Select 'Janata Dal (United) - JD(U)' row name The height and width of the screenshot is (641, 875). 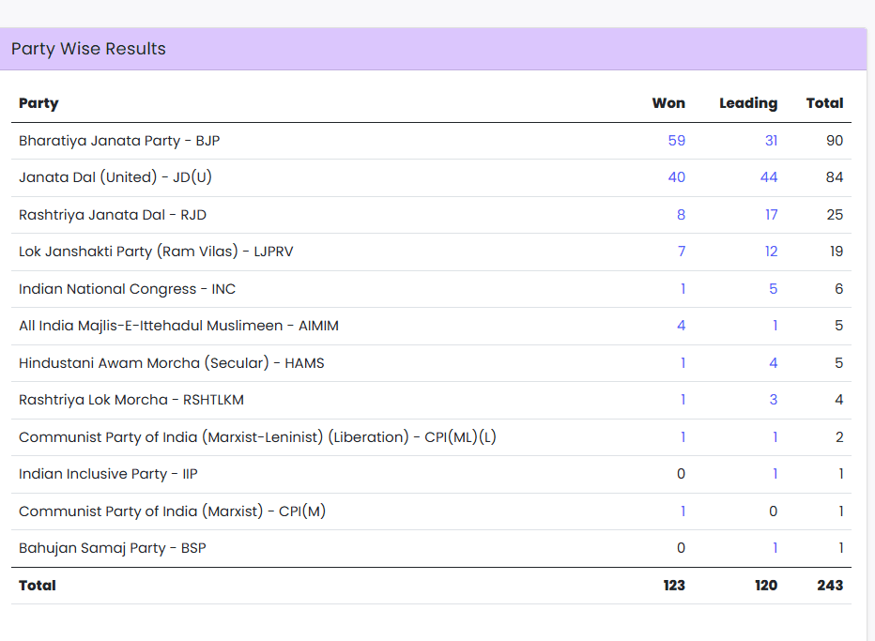click(115, 177)
